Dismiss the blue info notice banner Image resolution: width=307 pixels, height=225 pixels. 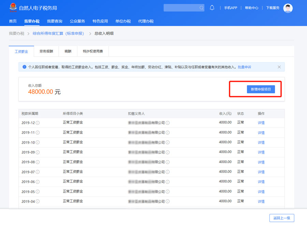[279, 67]
